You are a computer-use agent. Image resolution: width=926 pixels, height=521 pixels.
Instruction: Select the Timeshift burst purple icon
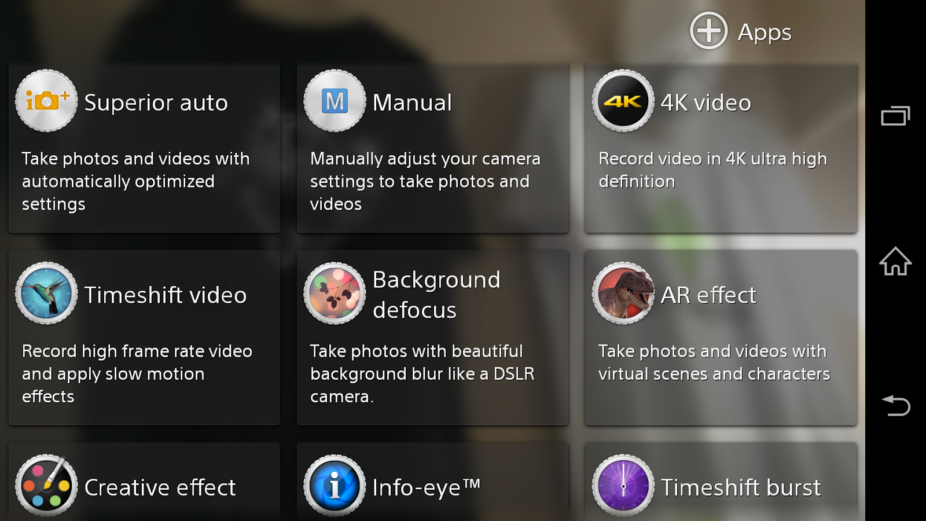[x=623, y=485]
